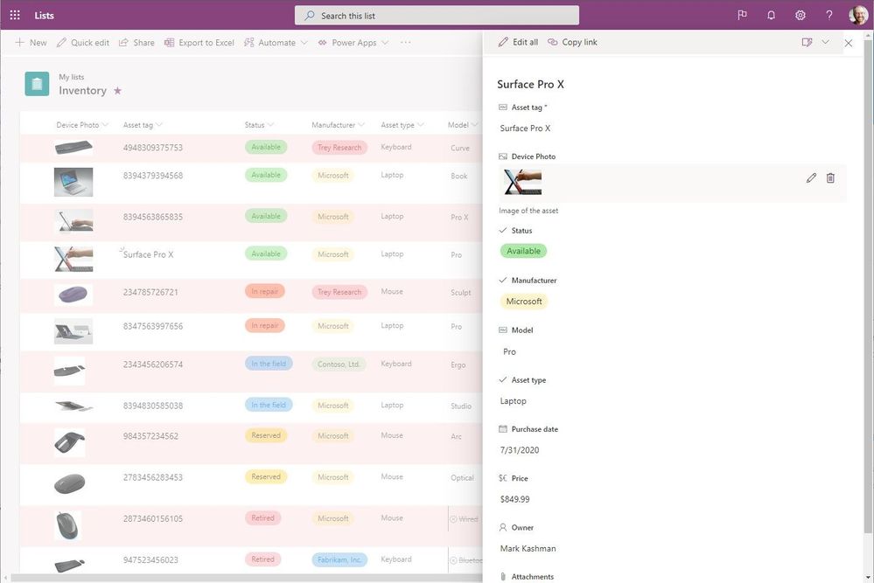Screen dimensions: 874x583
Task: Click asset tag 8394563865835
Action: click(x=153, y=217)
